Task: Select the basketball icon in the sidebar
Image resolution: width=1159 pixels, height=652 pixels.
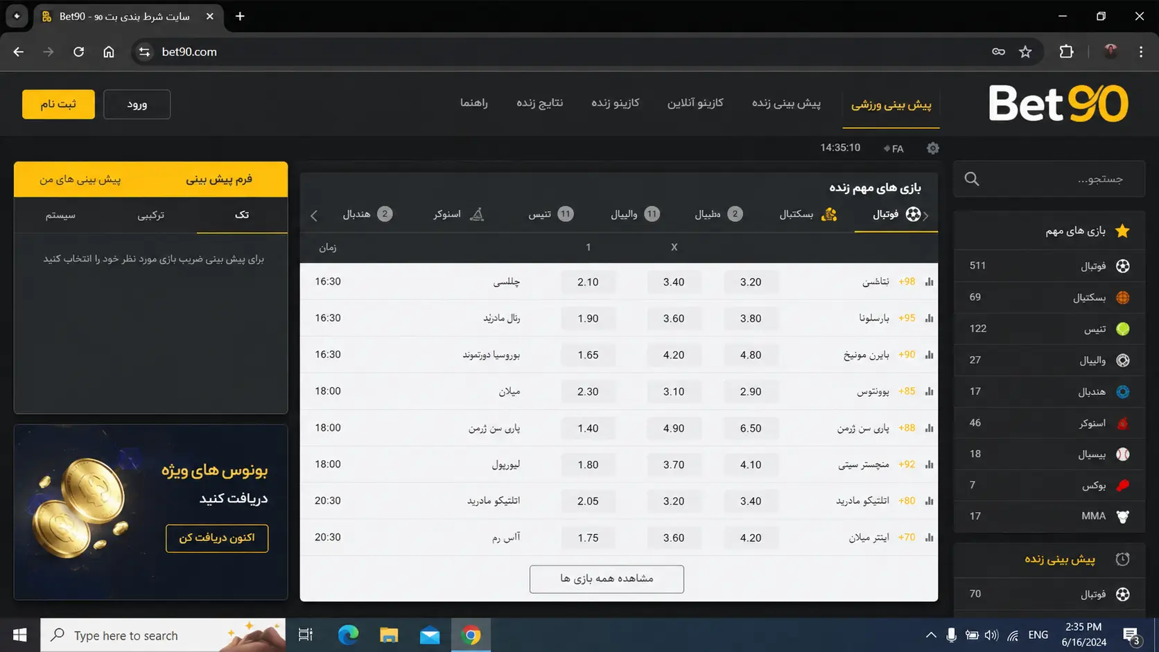Action: [x=1123, y=297]
